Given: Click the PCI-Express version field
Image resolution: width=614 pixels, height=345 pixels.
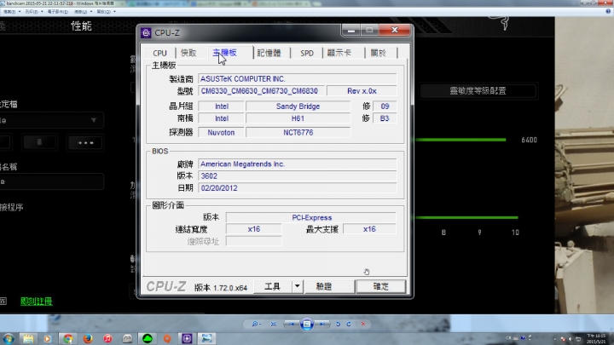Looking at the screenshot, I should coord(311,217).
